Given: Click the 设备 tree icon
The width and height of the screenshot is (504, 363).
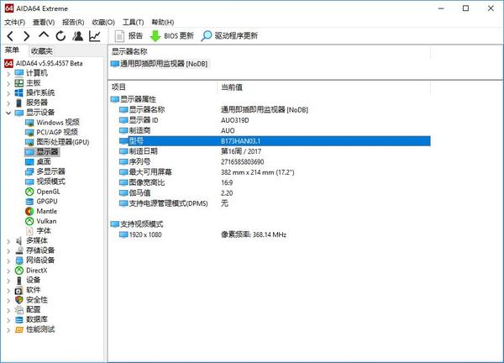Looking at the screenshot, I should click(x=19, y=281).
